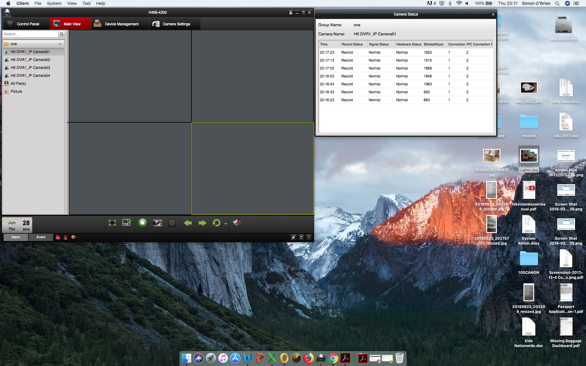
Task: Capture a snapshot with the camera icon
Action: click(157, 223)
